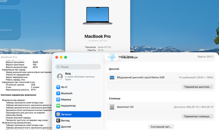Click 'Прокидатися для доступу по мережі:' row

(25, 113)
